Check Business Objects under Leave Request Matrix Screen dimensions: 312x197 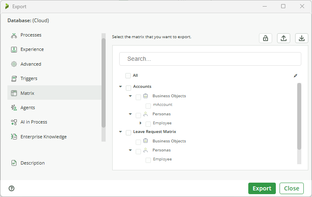pos(138,142)
